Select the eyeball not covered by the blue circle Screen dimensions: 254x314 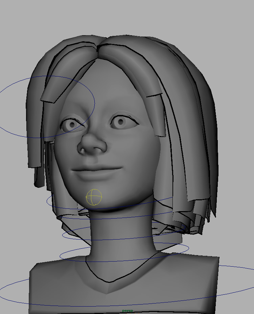coord(121,122)
